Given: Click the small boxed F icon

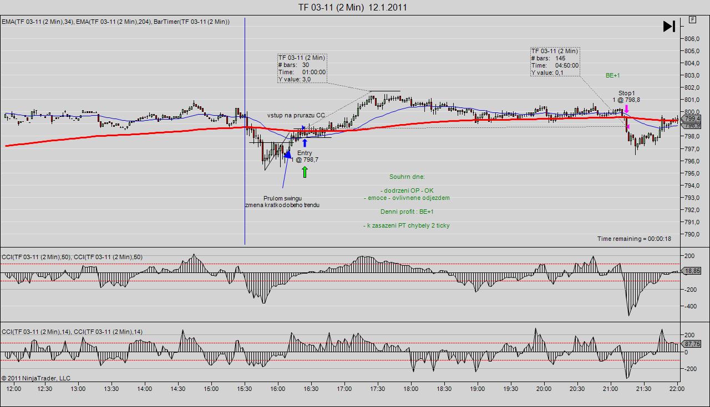Looking at the screenshot, I should [693, 20].
